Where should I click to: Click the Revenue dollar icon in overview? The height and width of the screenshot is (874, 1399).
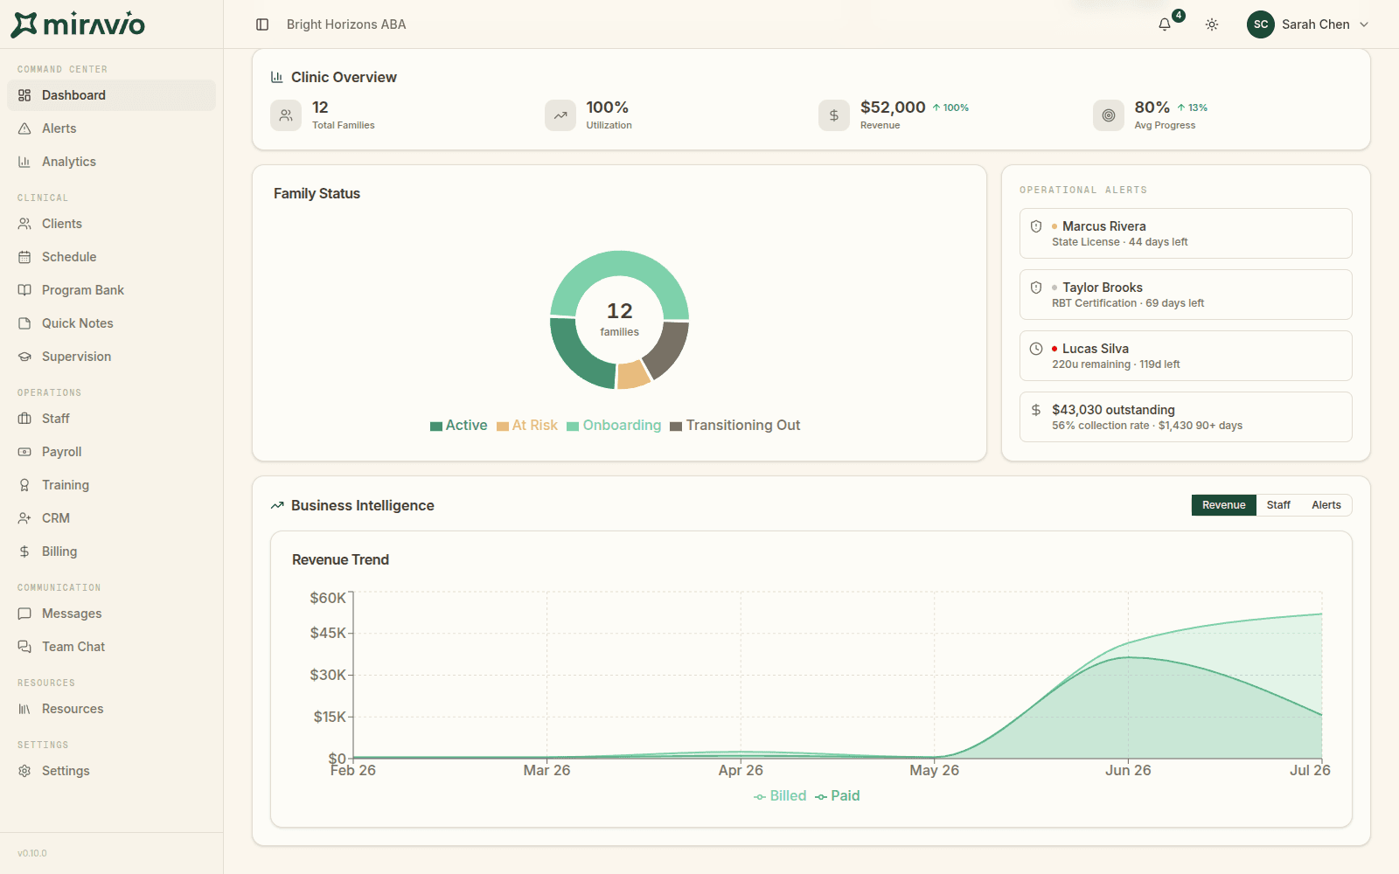point(834,115)
